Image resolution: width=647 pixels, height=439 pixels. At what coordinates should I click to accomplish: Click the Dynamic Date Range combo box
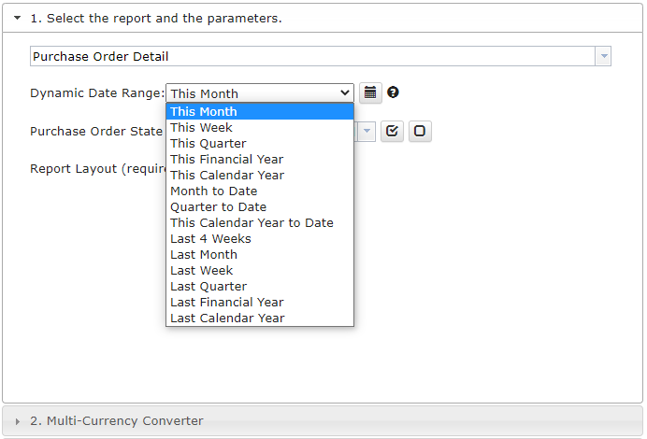click(260, 93)
